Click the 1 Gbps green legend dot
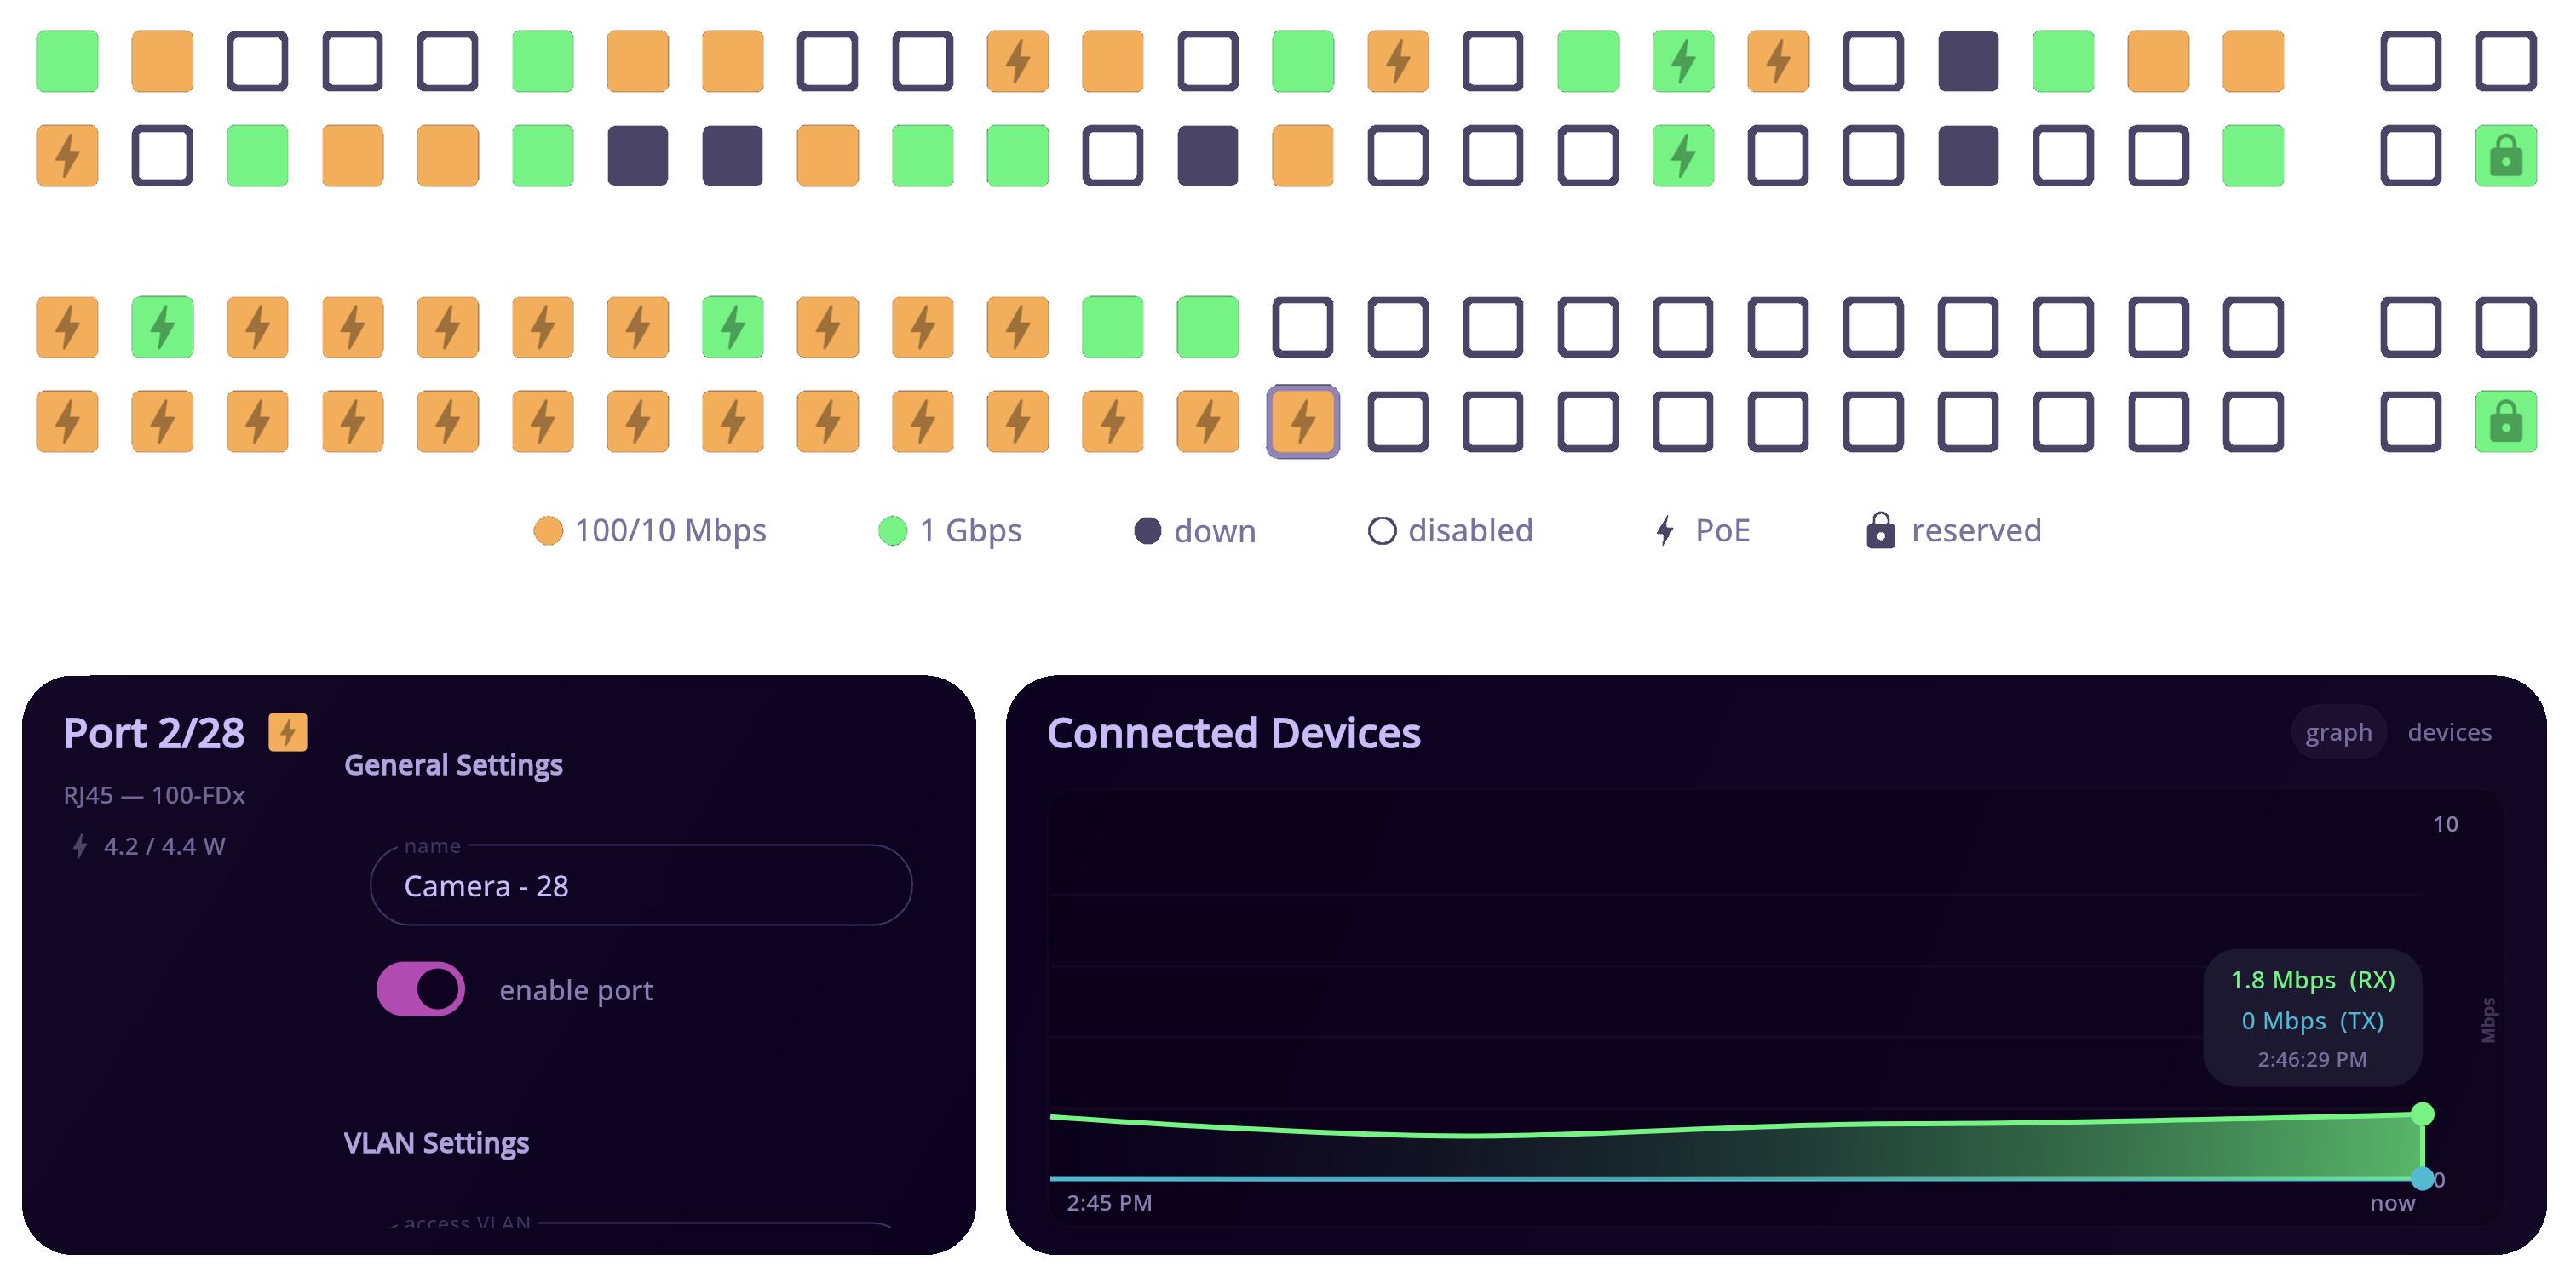 tap(893, 530)
